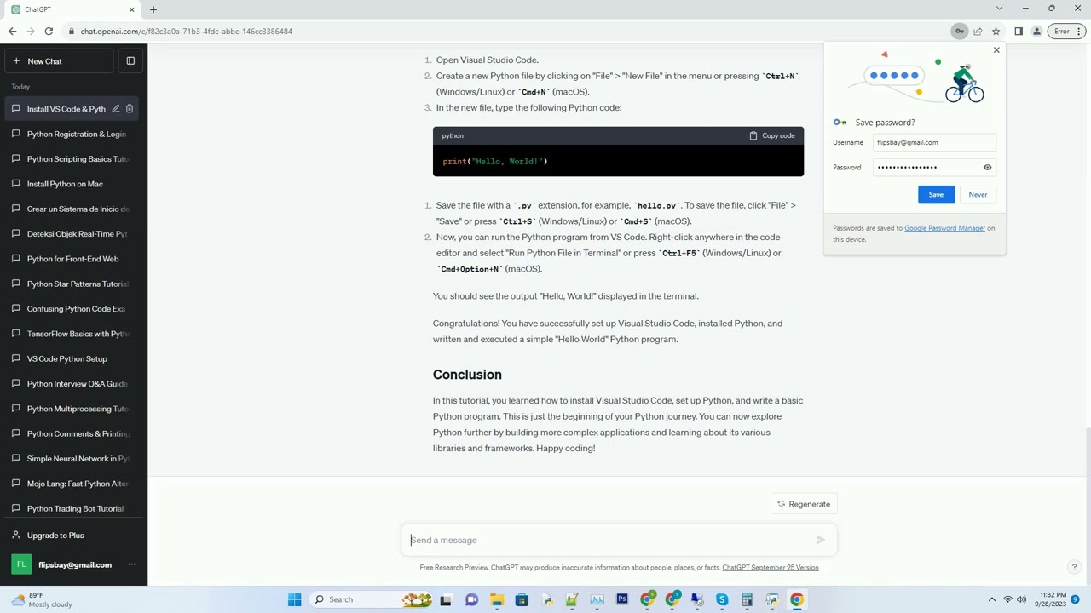Open 'Python Star Patterns Tutorial' chat

70,284
